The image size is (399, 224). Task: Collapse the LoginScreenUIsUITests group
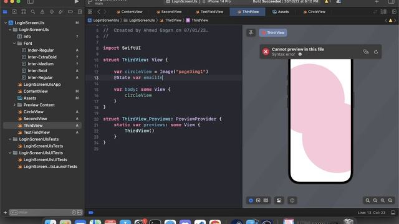click(10, 153)
